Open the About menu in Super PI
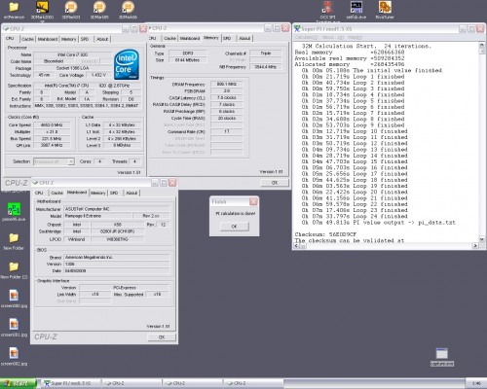487x389 pixels. [x=332, y=37]
